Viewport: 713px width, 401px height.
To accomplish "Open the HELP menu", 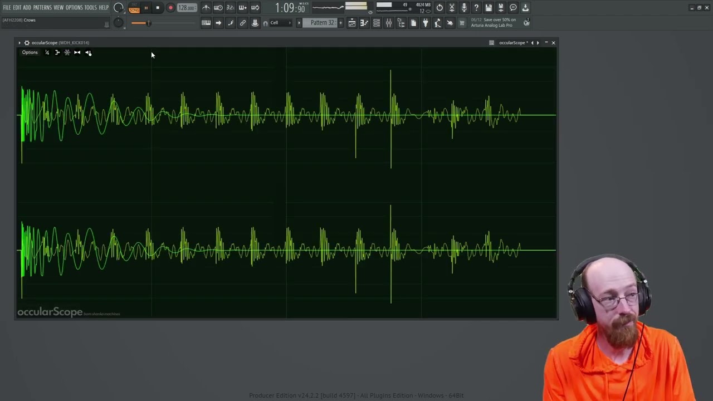I will point(104,8).
